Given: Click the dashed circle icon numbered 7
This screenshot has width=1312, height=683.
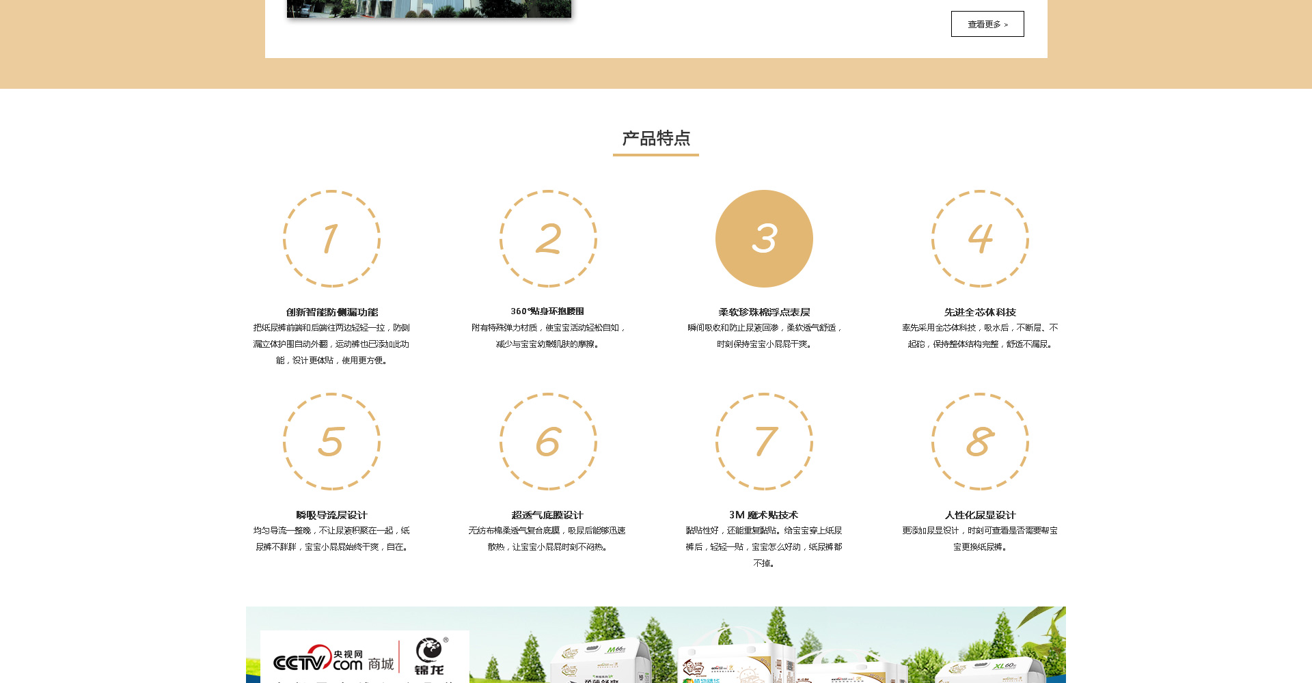Looking at the screenshot, I should pos(764,441).
